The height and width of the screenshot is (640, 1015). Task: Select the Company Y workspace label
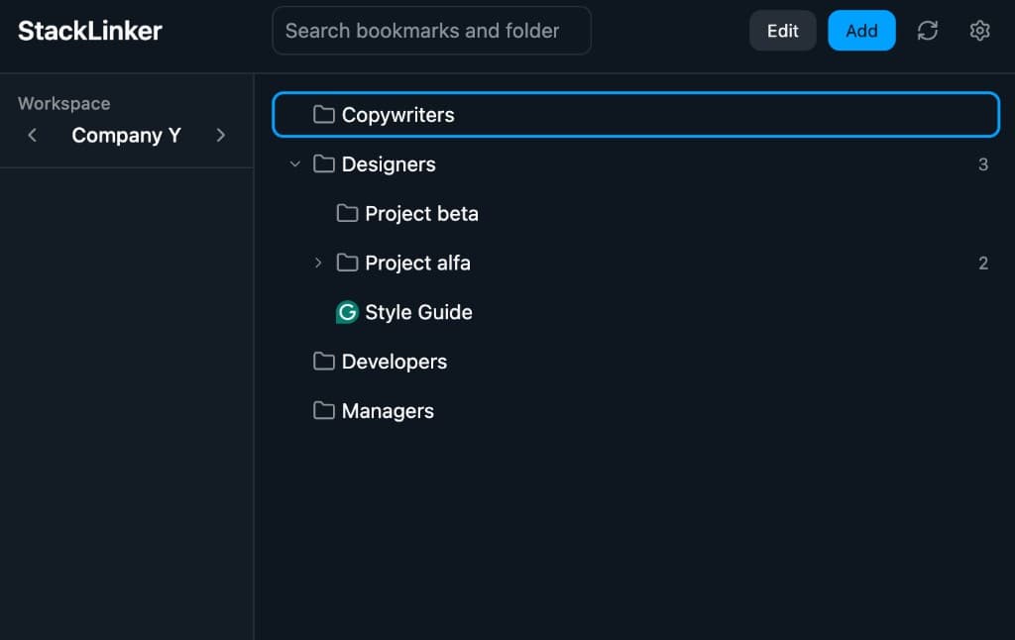(126, 135)
